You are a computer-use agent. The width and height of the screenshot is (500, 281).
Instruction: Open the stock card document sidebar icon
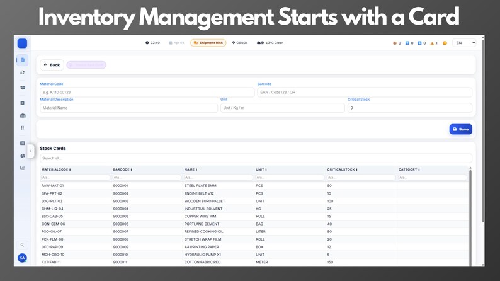(x=23, y=60)
